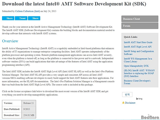Open Intel WS-Management Java Client Library link
This screenshot has height=120, width=160.
138,60
